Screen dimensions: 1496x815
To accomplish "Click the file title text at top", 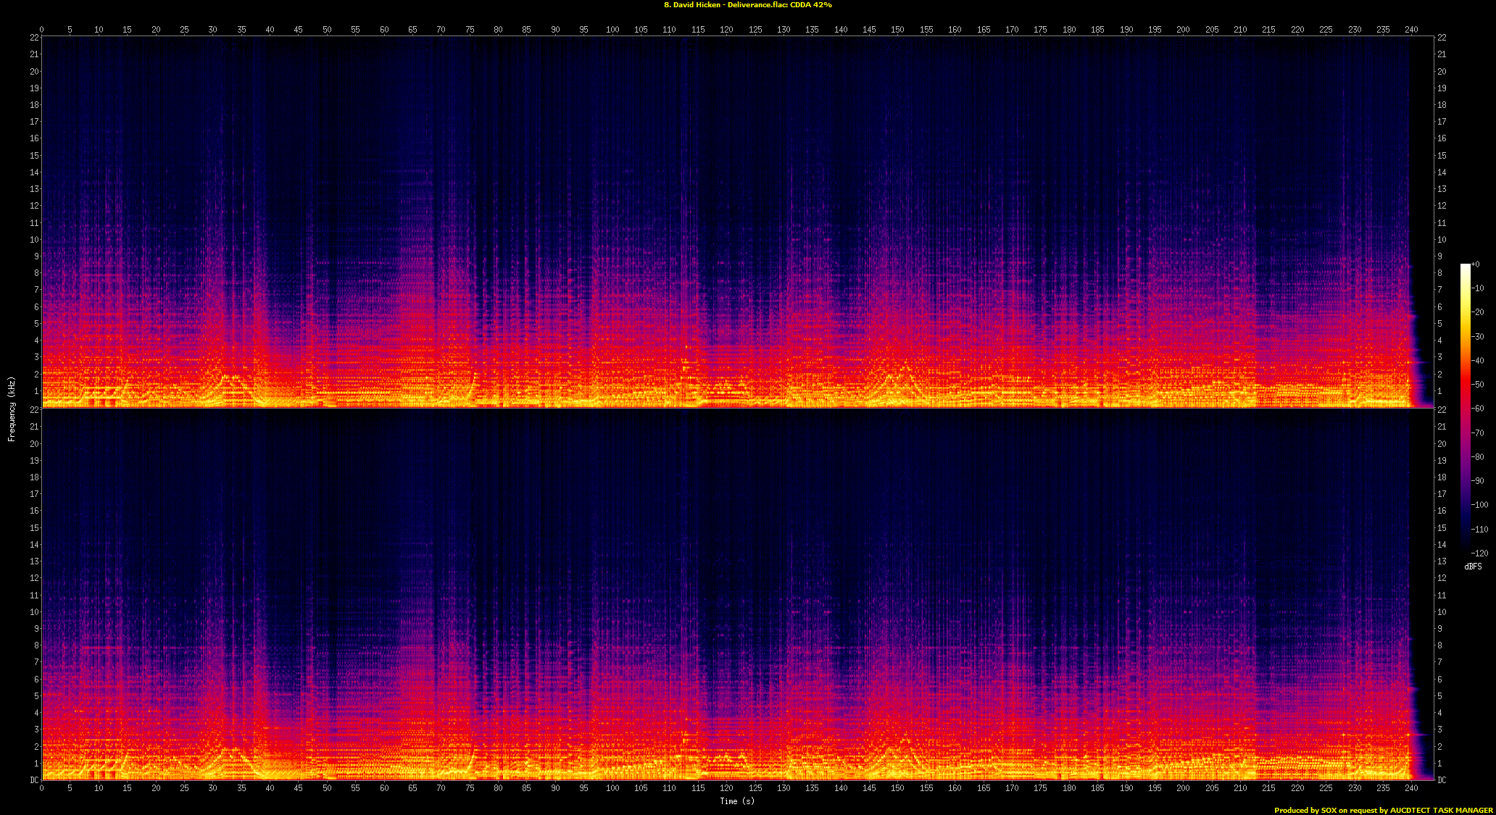I will coord(747,5).
